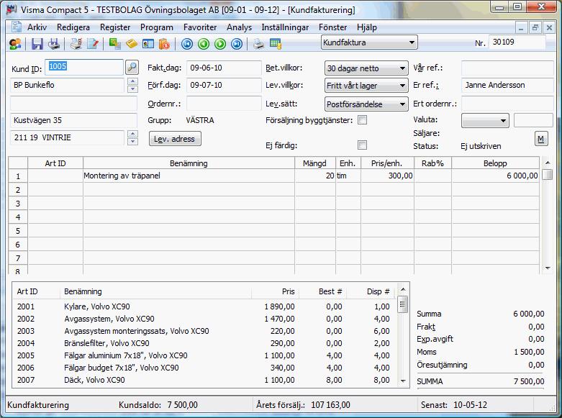Open the Kundfaktura document type dropdown

click(x=369, y=42)
